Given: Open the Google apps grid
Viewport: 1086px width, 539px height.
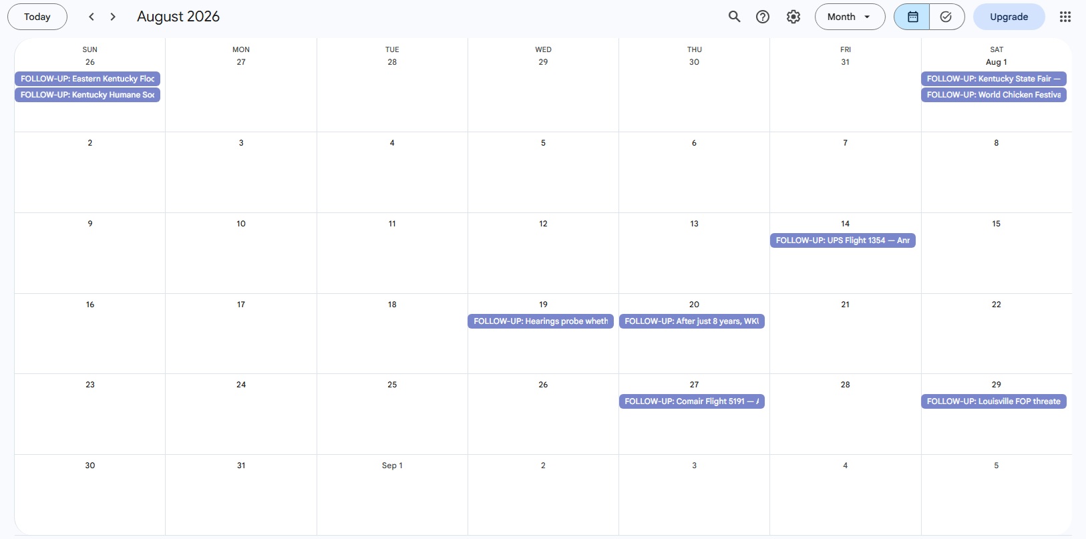Looking at the screenshot, I should click(x=1065, y=17).
